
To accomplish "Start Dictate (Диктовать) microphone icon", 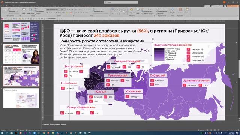I will coord(172,10).
